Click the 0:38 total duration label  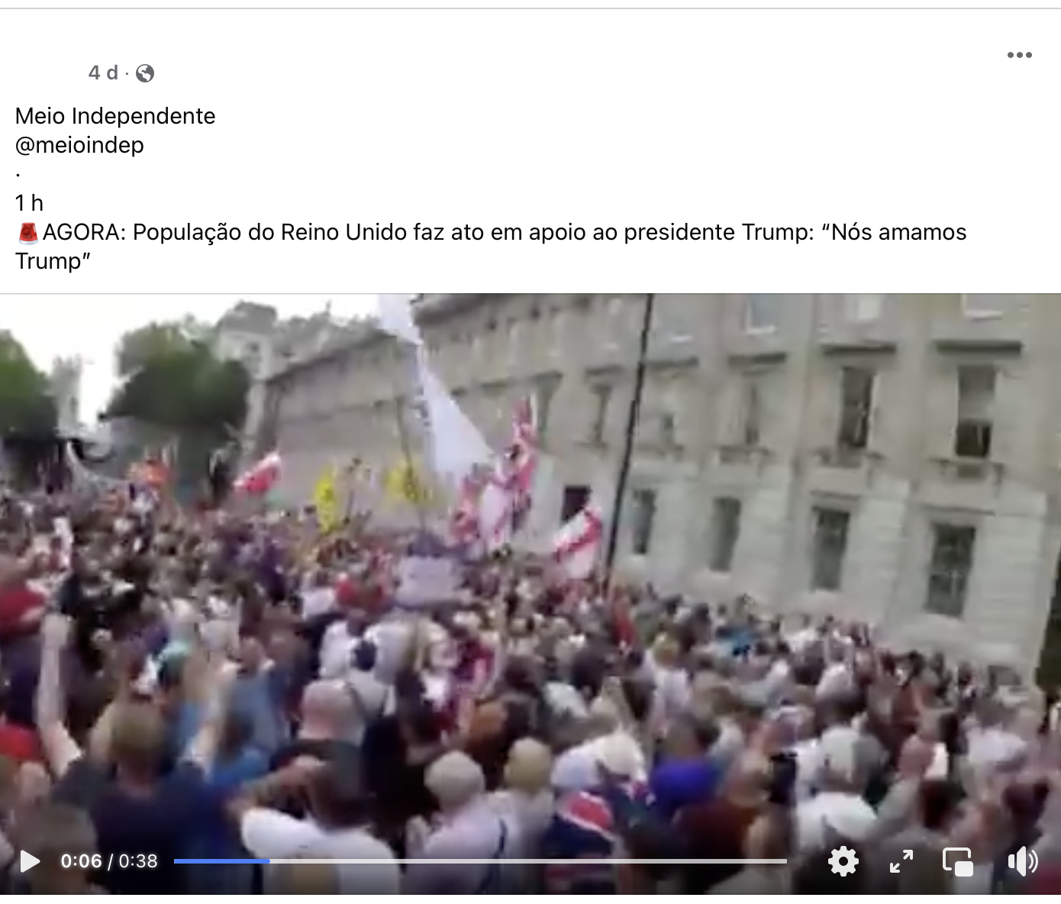[x=138, y=861]
